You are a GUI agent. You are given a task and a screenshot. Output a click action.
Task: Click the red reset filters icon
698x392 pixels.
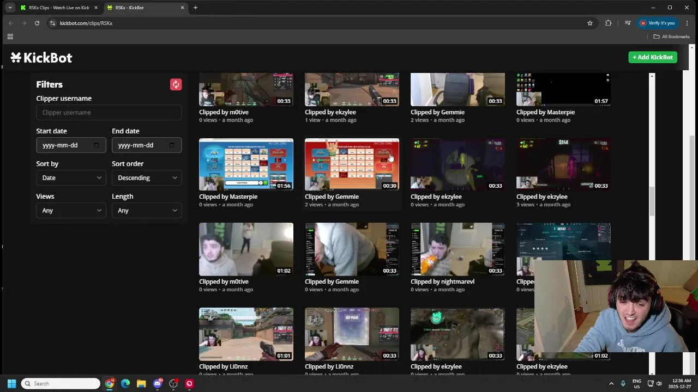[176, 84]
